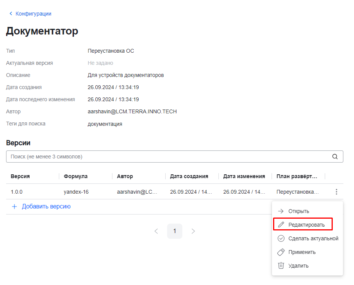
Task: Open three-dot actions menu for version 1.0.0
Action: click(336, 192)
